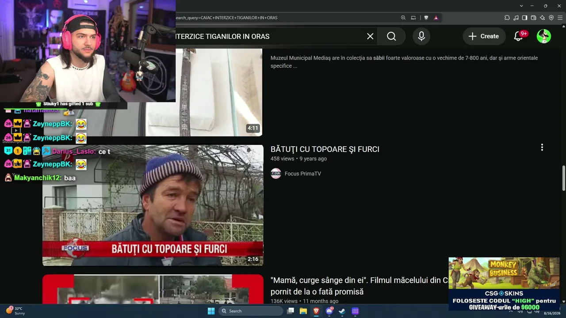Click the address bar URL field
This screenshot has height=318, width=566.
point(287,18)
